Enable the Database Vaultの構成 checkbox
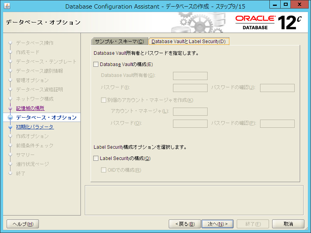Viewport: 311px width, 233px height. [96, 64]
